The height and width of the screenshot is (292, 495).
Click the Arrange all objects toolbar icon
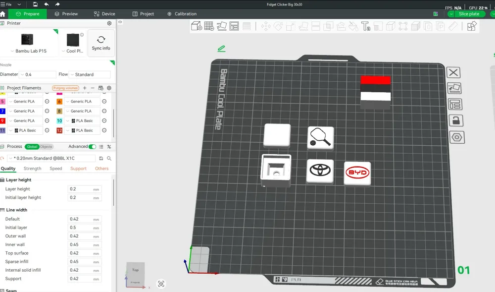234,26
